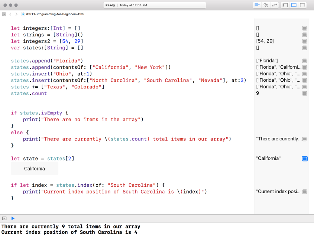Select the inline California result box
The width and height of the screenshot is (314, 247).
(35, 169)
